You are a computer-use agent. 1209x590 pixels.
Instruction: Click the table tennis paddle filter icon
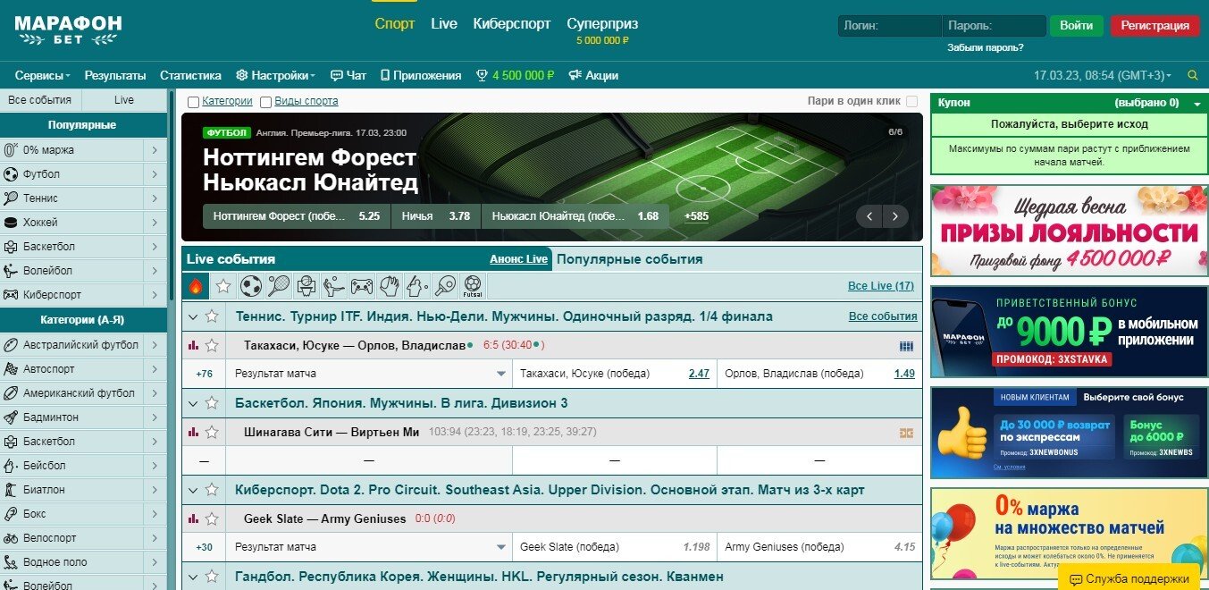pos(445,286)
